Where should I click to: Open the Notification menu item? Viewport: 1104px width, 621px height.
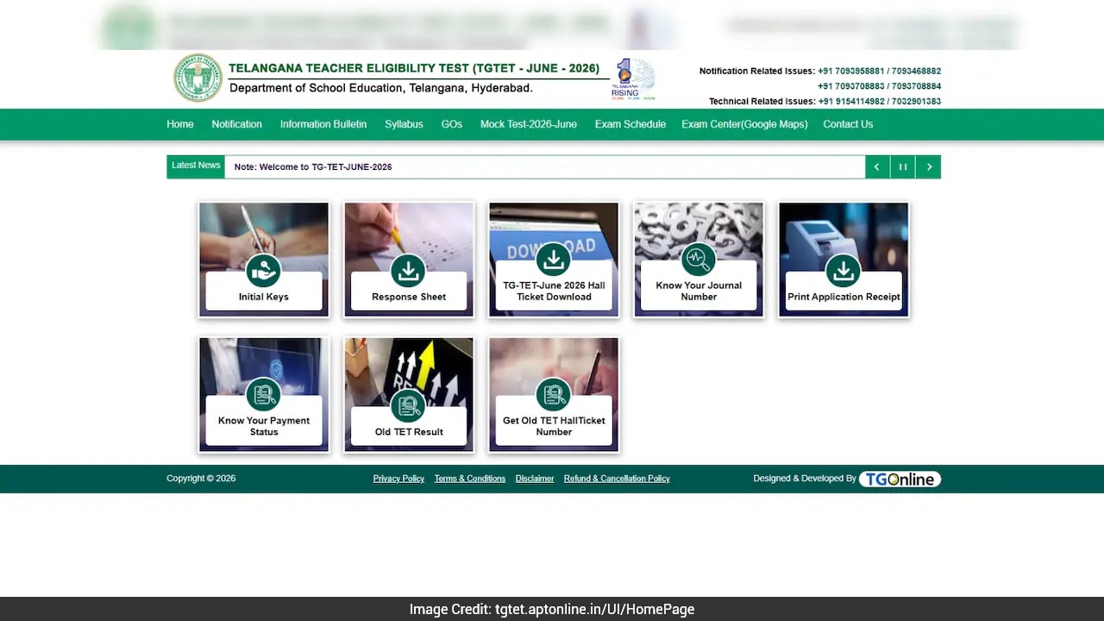(x=236, y=124)
